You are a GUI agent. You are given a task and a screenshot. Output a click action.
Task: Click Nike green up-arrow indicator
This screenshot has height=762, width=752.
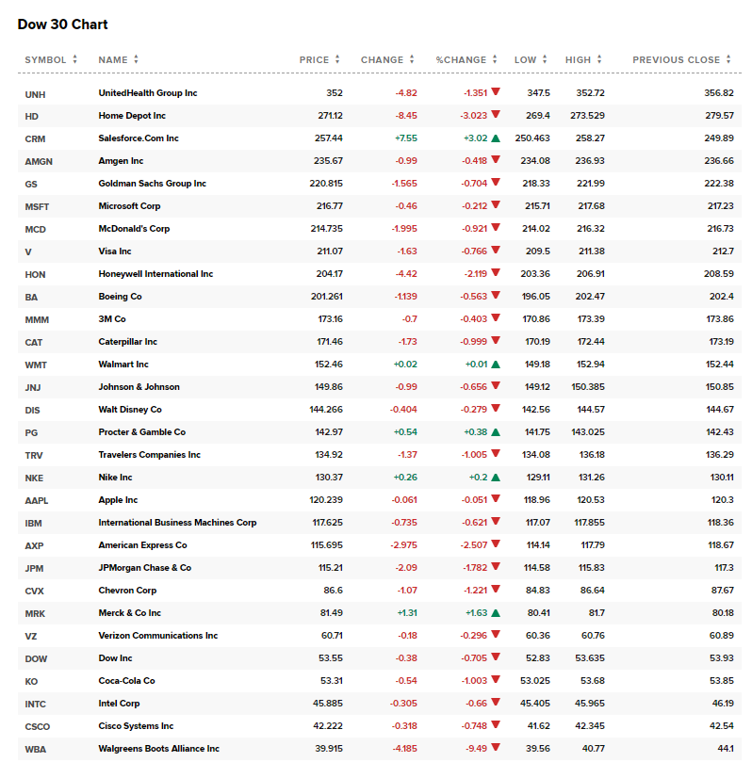[x=496, y=478]
